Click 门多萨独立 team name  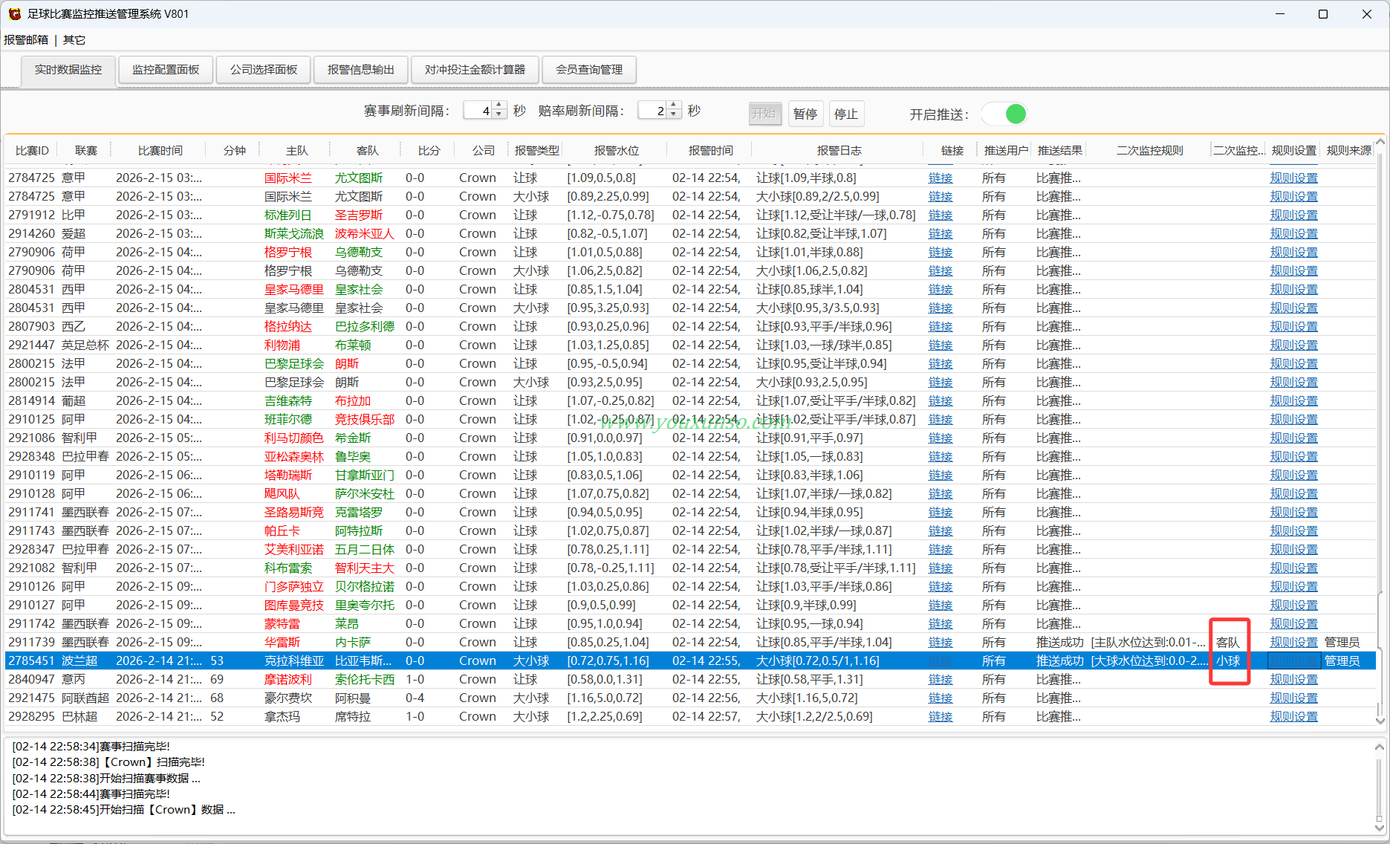294,587
